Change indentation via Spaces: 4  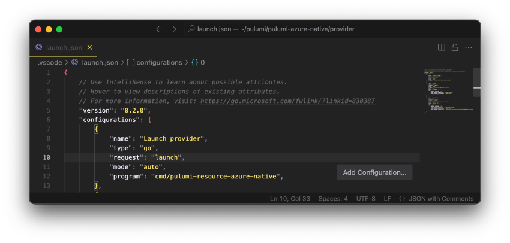[333, 199]
